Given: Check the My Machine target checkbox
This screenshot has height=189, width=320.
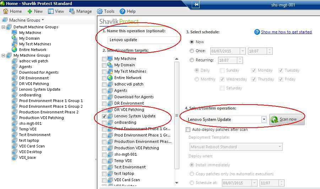Looking at the screenshot, I should (104, 59).
